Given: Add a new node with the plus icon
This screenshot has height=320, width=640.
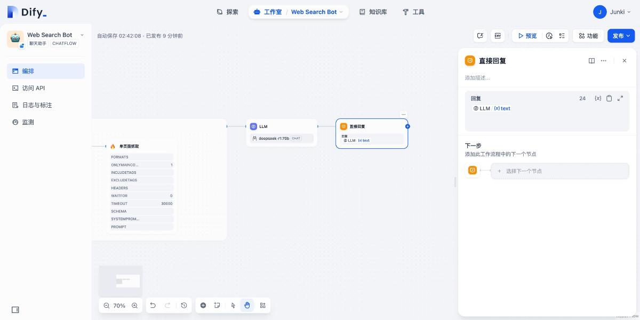Looking at the screenshot, I should pos(203,305).
